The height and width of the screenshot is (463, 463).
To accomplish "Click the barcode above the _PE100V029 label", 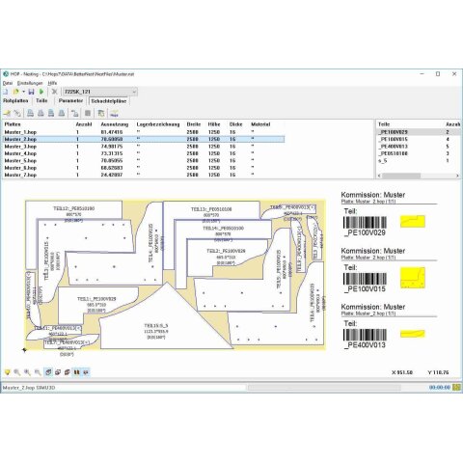I will pos(365,223).
